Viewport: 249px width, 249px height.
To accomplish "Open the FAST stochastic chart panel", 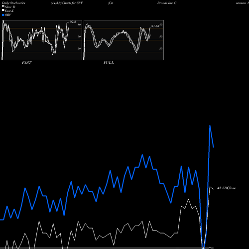I will coord(42,40).
